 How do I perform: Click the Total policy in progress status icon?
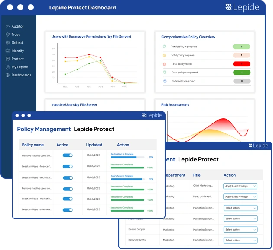pos(164,47)
